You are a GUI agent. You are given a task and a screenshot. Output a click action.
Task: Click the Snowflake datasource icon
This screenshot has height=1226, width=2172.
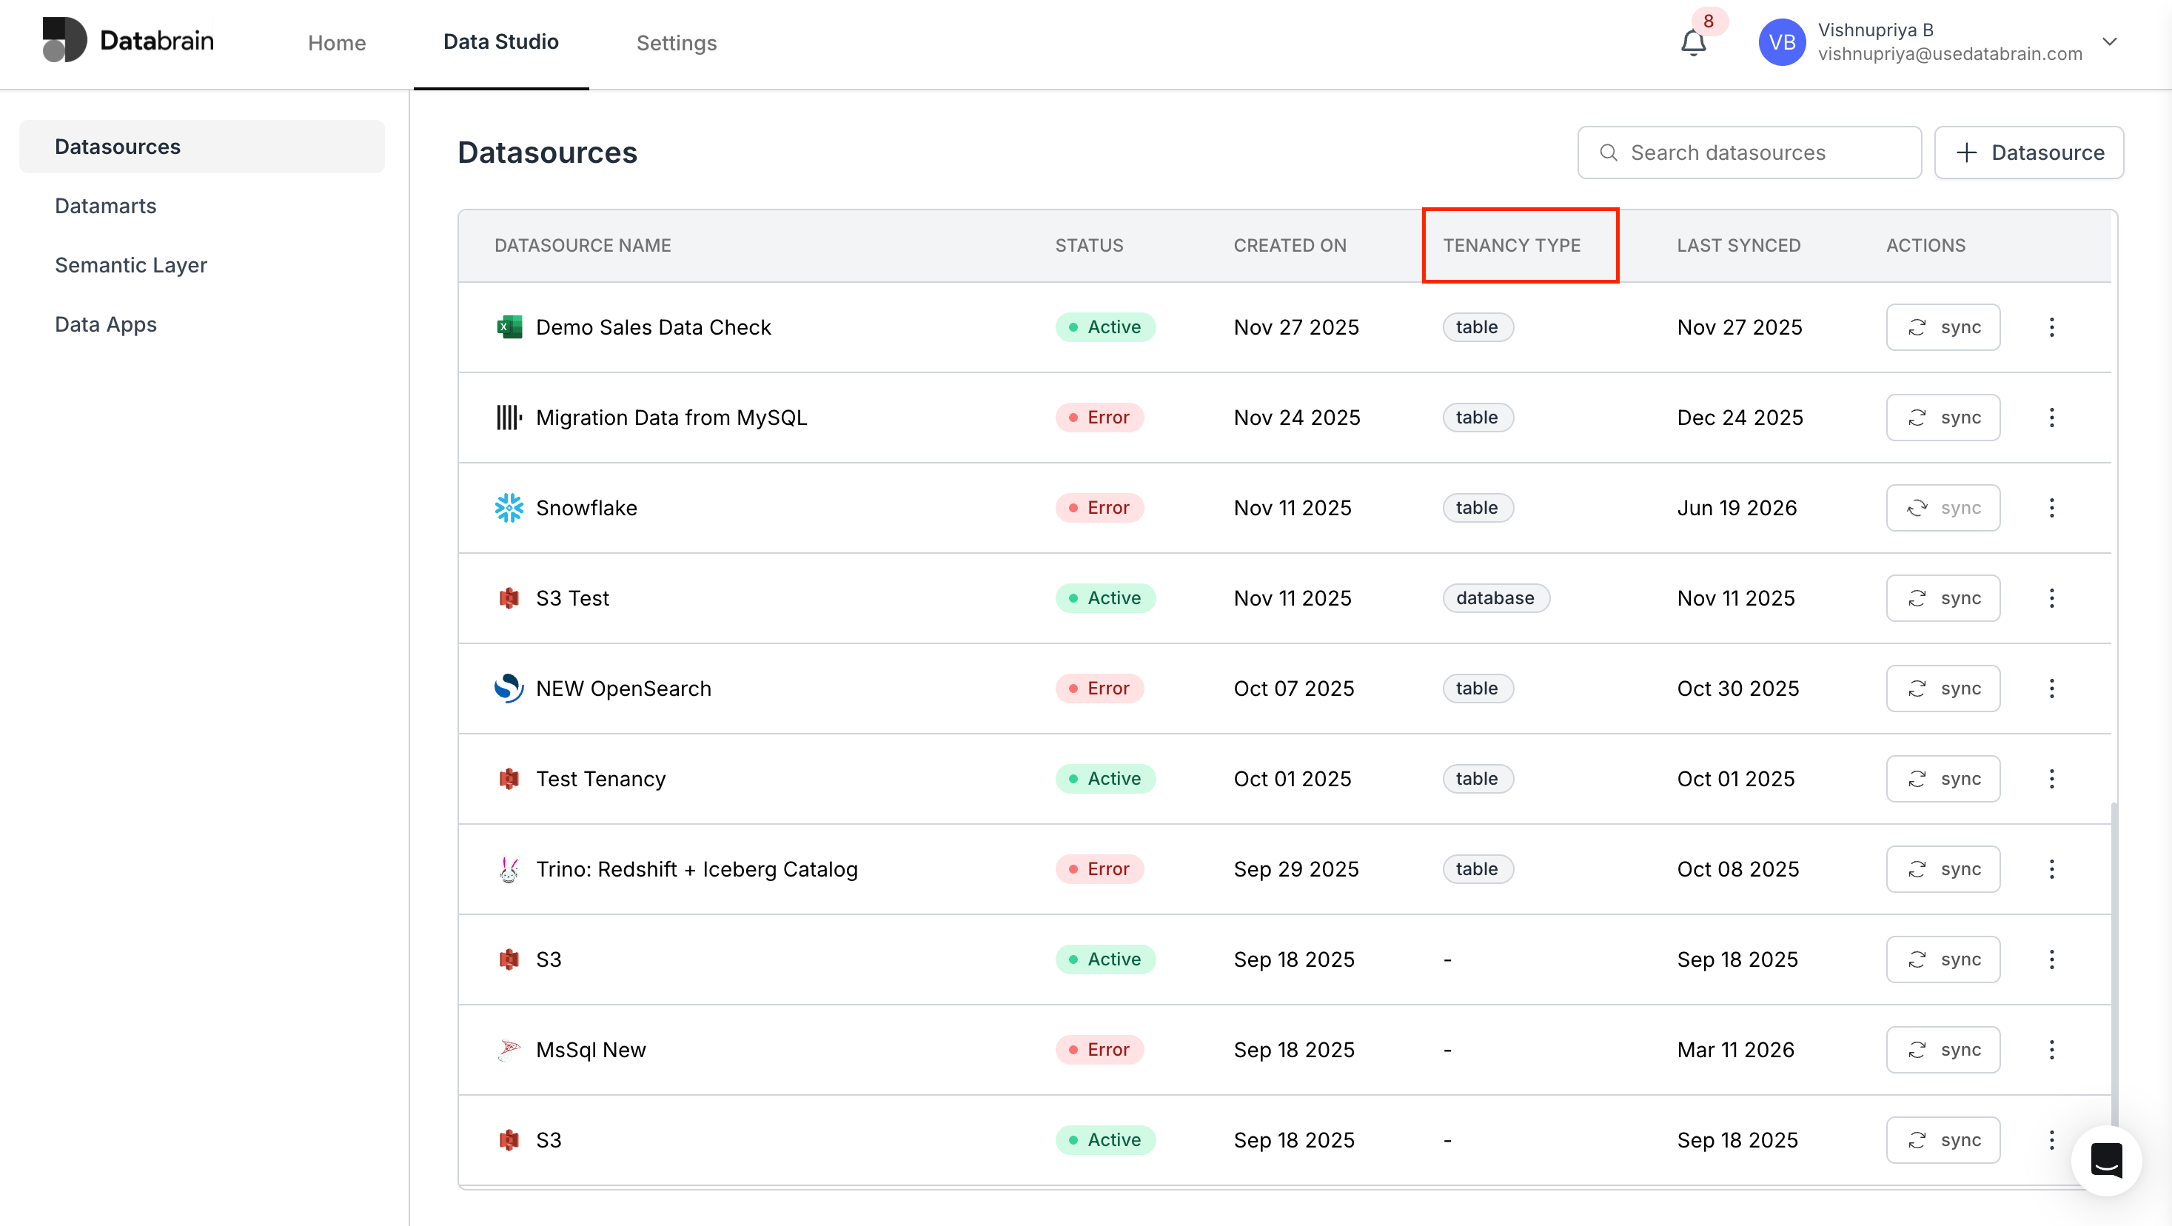(509, 508)
